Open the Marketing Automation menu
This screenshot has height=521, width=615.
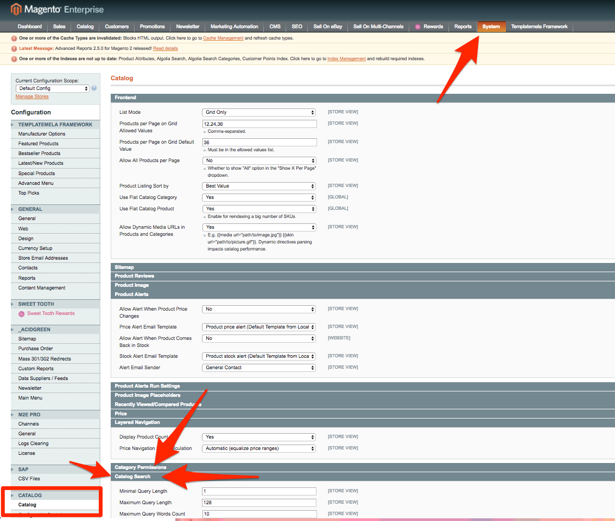pos(234,27)
